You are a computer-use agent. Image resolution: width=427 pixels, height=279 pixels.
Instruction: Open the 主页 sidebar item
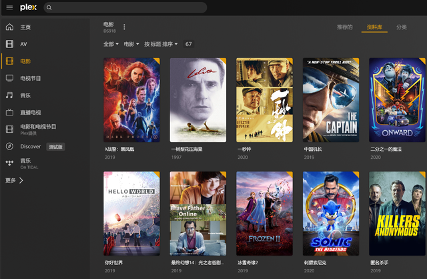(45, 27)
